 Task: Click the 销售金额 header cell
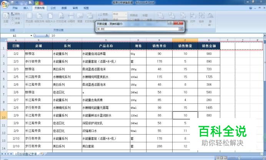point(209,46)
